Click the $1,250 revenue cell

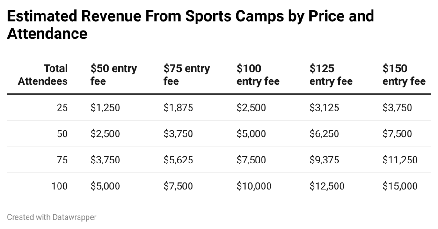click(105, 108)
